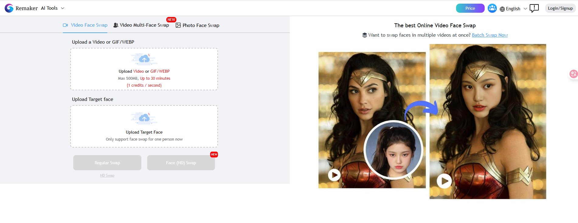578x223 pixels.
Task: Expand the English language dropdown chevron
Action: [525, 9]
